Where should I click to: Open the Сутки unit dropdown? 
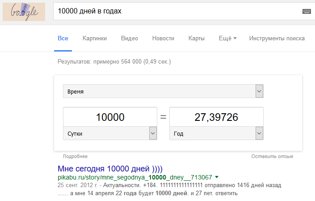coord(110,133)
